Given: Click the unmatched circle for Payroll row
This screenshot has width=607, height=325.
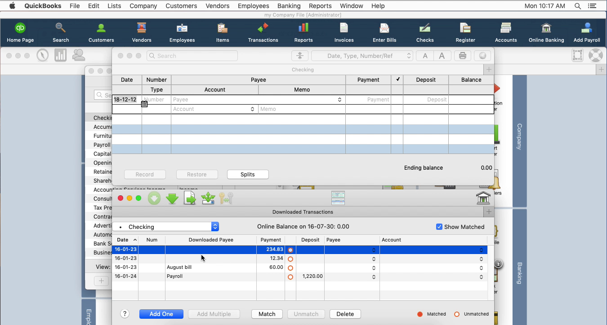Looking at the screenshot, I should pos(290,277).
